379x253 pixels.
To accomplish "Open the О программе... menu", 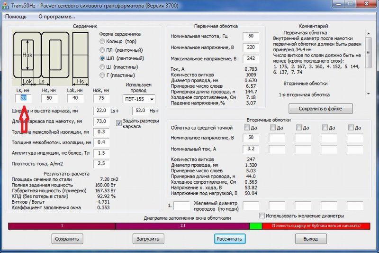I will click(x=57, y=17).
